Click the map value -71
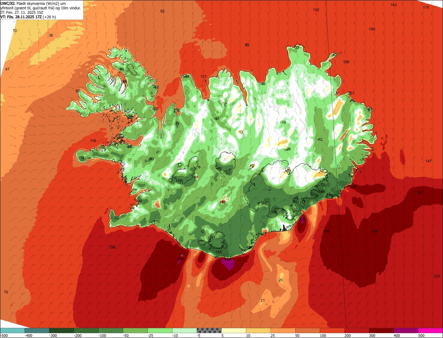 pyautogui.click(x=177, y=124)
